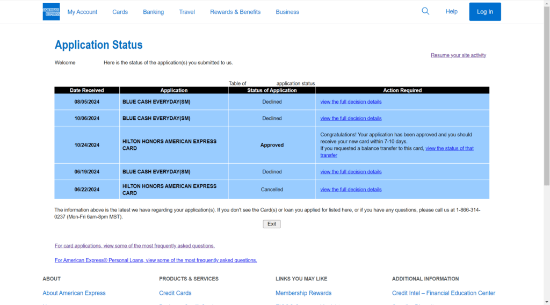Open the Rewards & Benefits menu

(x=235, y=12)
